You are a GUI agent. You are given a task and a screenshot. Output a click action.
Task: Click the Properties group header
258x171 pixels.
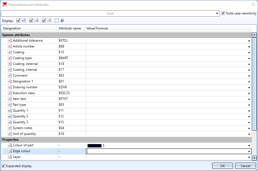(x=126, y=140)
